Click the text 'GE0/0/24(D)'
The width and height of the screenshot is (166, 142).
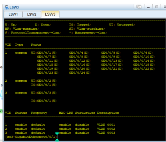pyautogui.click(x=80, y=73)
